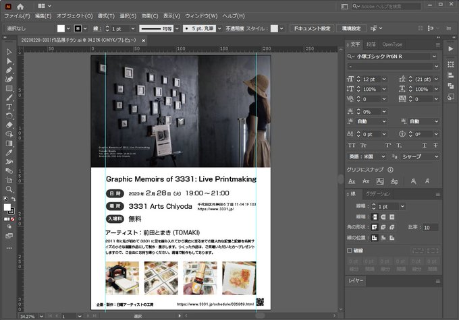Select the Pen tool in toolbar

click(9, 70)
